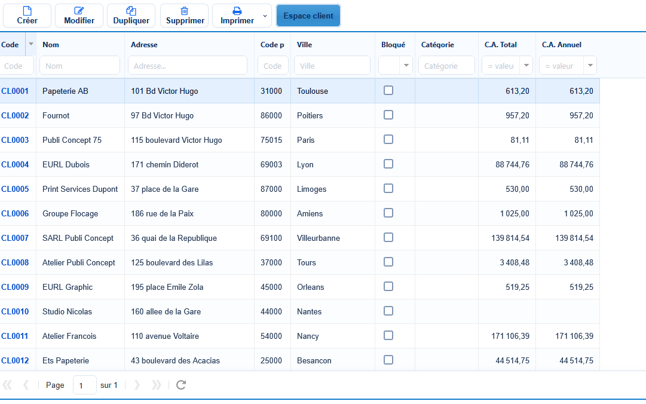
Task: Toggle Bloqué checkbox for Atelier Francois
Action: [388, 335]
